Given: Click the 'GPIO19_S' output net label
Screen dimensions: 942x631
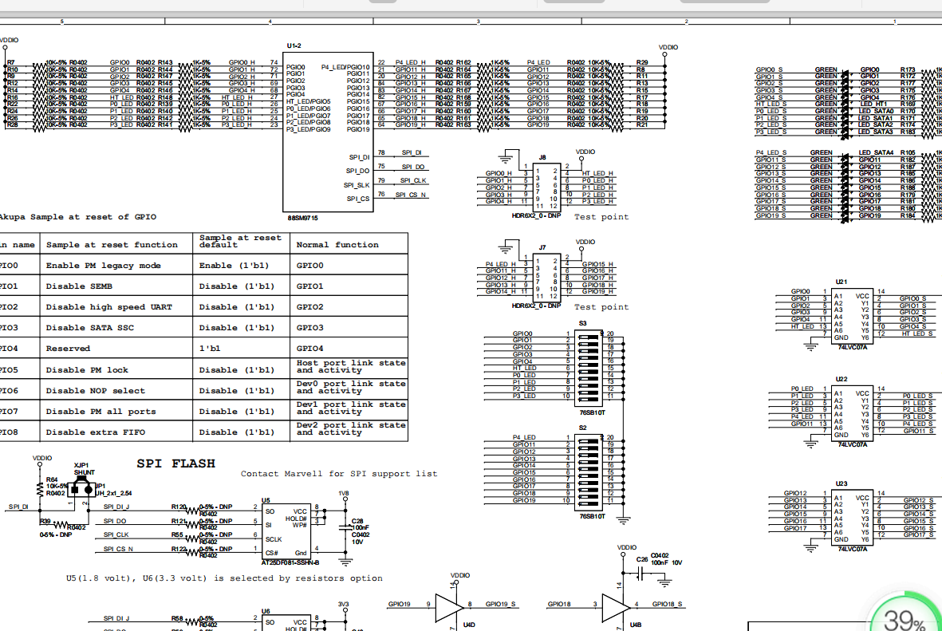Looking at the screenshot, I should [x=500, y=604].
